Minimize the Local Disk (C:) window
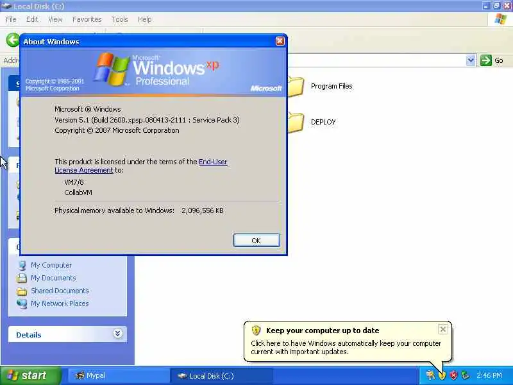The height and width of the screenshot is (385, 513). 487,6
